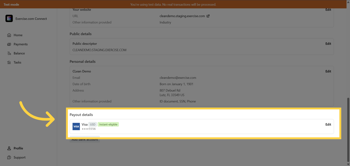Viewport: 350px width, 166px height.
Task: Click the Support question mark icon
Action: pyautogui.click(x=9, y=157)
